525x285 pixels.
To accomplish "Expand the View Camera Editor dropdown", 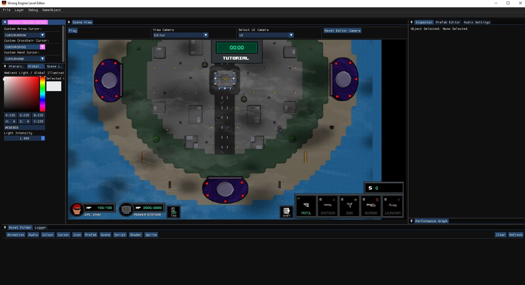I will point(180,35).
